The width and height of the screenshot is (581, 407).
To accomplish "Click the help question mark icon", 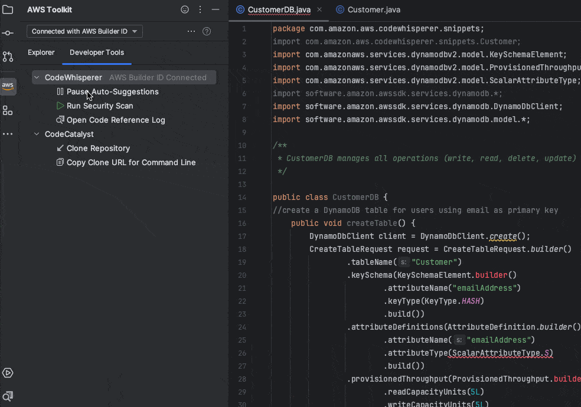I will coord(207,31).
